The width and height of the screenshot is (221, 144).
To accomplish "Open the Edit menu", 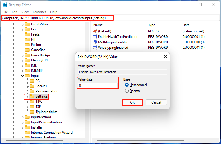I will pos(15,12).
